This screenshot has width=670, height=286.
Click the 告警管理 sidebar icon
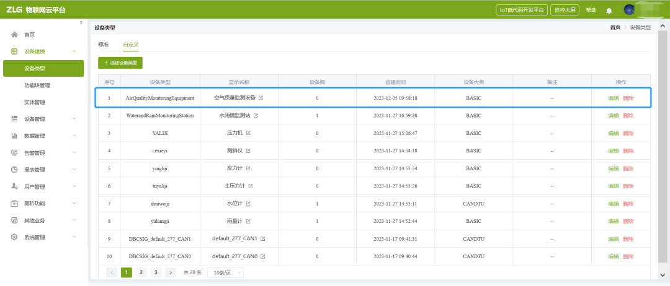pos(14,152)
